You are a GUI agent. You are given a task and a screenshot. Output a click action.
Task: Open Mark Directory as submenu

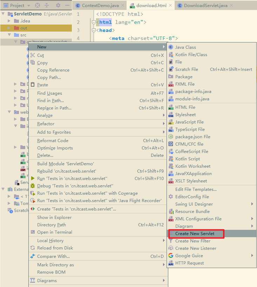[98, 265]
